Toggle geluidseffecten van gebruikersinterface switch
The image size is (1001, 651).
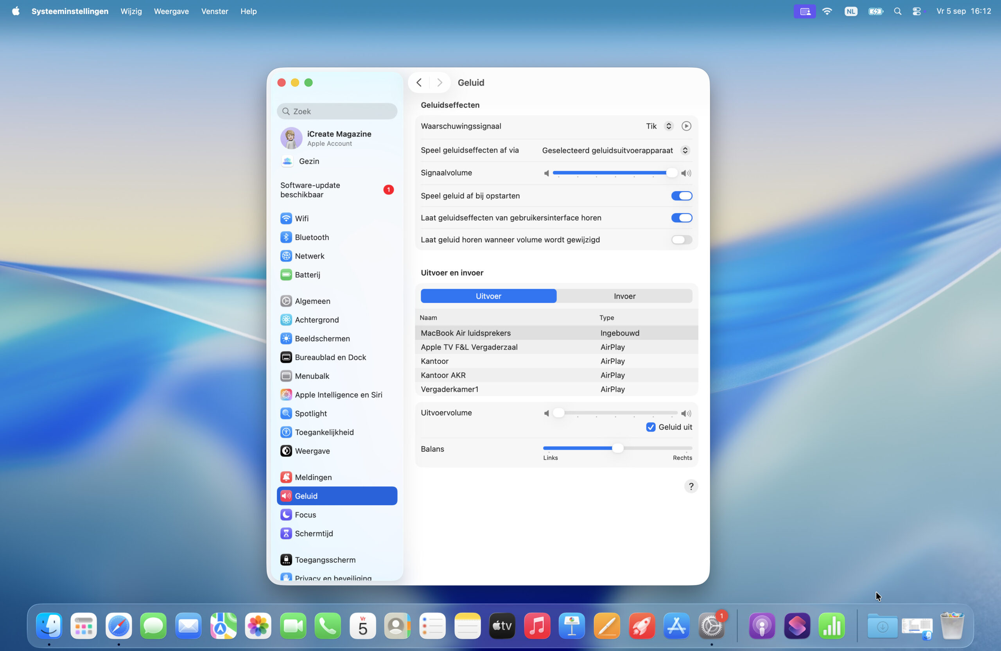682,218
